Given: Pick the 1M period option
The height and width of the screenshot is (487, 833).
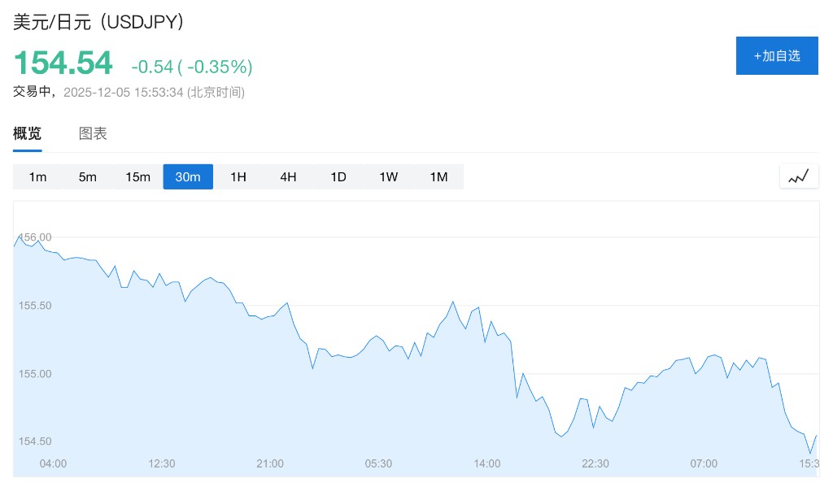Looking at the screenshot, I should [x=438, y=177].
